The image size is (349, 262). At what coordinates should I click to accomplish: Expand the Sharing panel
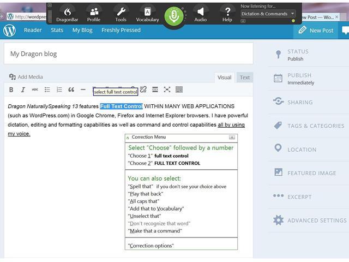click(308, 102)
